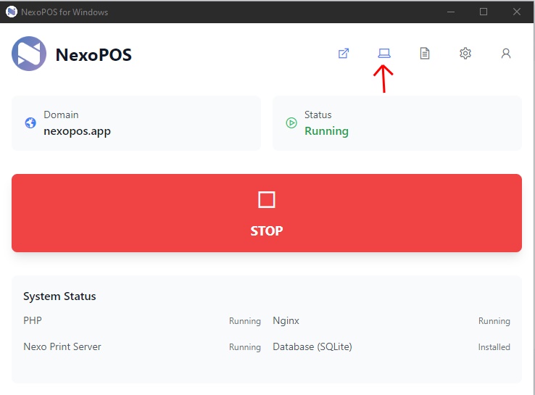The height and width of the screenshot is (395, 535).
Task: Open the document logs icon
Action: 425,53
